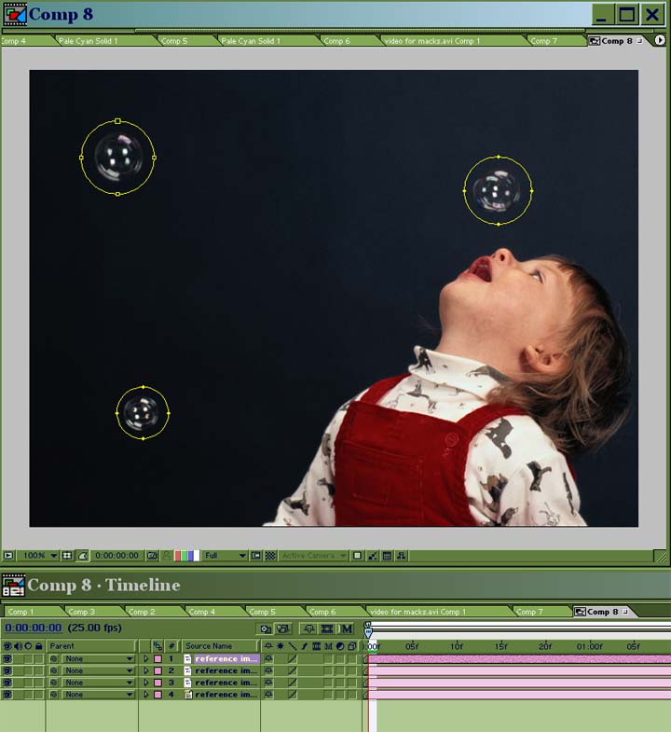Click the pink label color of layer 3

[157, 683]
